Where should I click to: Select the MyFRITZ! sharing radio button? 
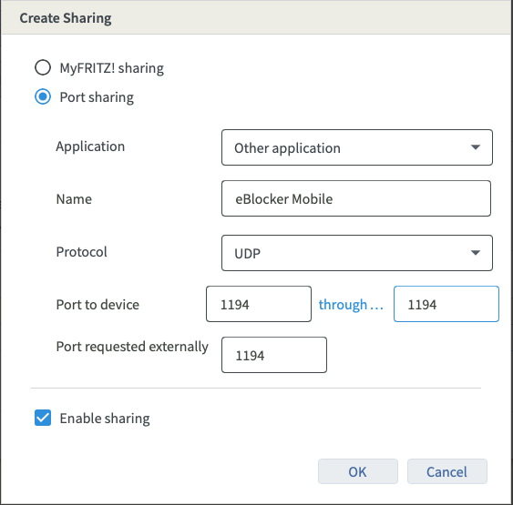(x=43, y=67)
